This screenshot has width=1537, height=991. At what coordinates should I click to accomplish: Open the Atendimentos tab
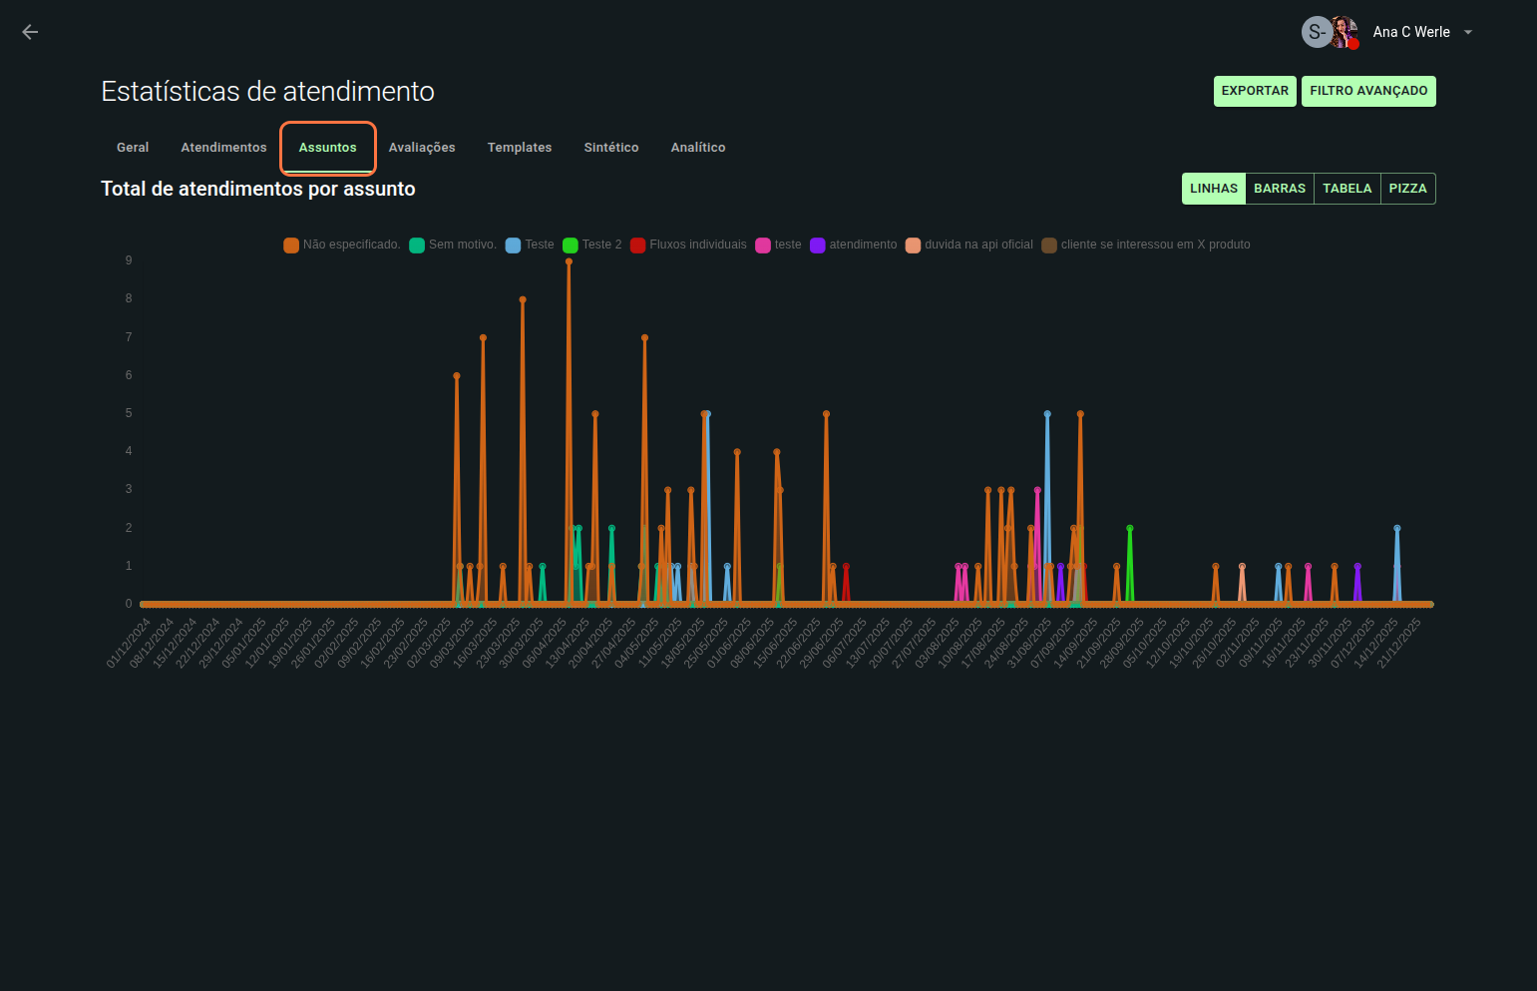coord(223,148)
